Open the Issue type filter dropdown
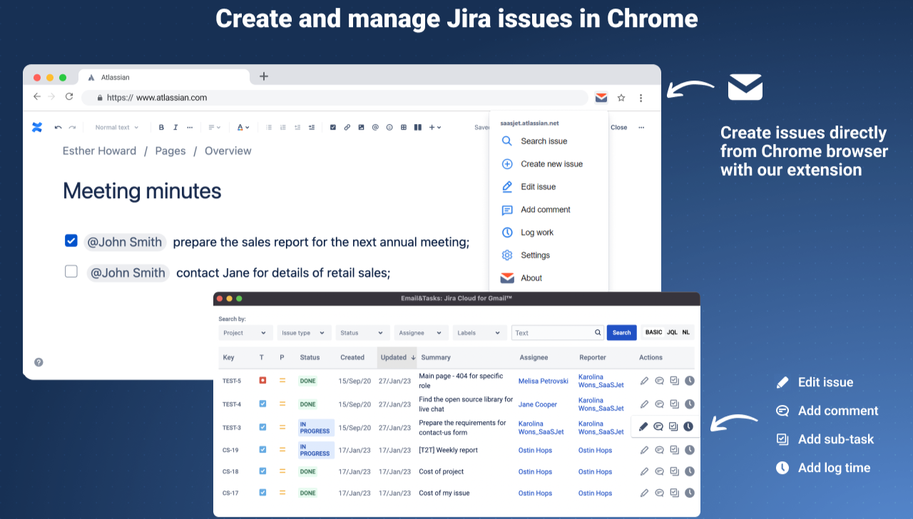913x519 pixels. [305, 333]
